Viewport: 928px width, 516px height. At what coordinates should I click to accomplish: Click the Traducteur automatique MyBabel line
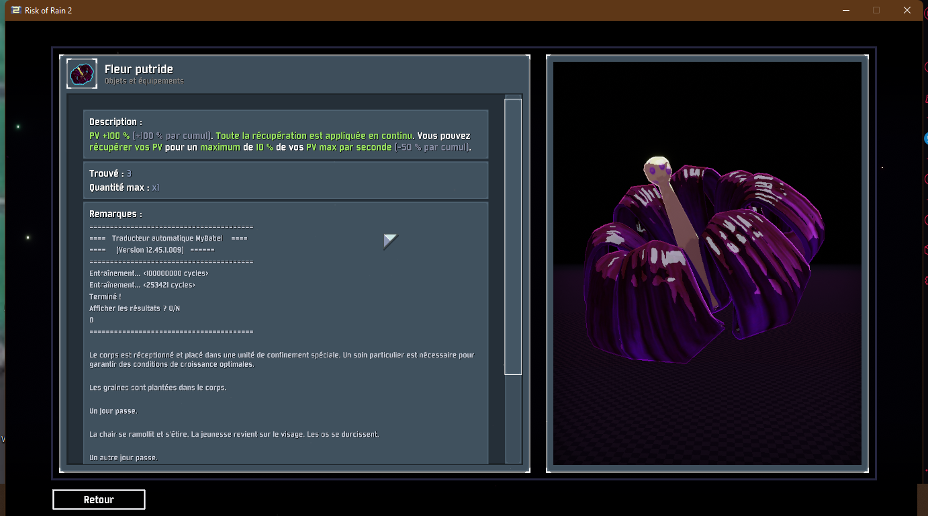click(168, 239)
